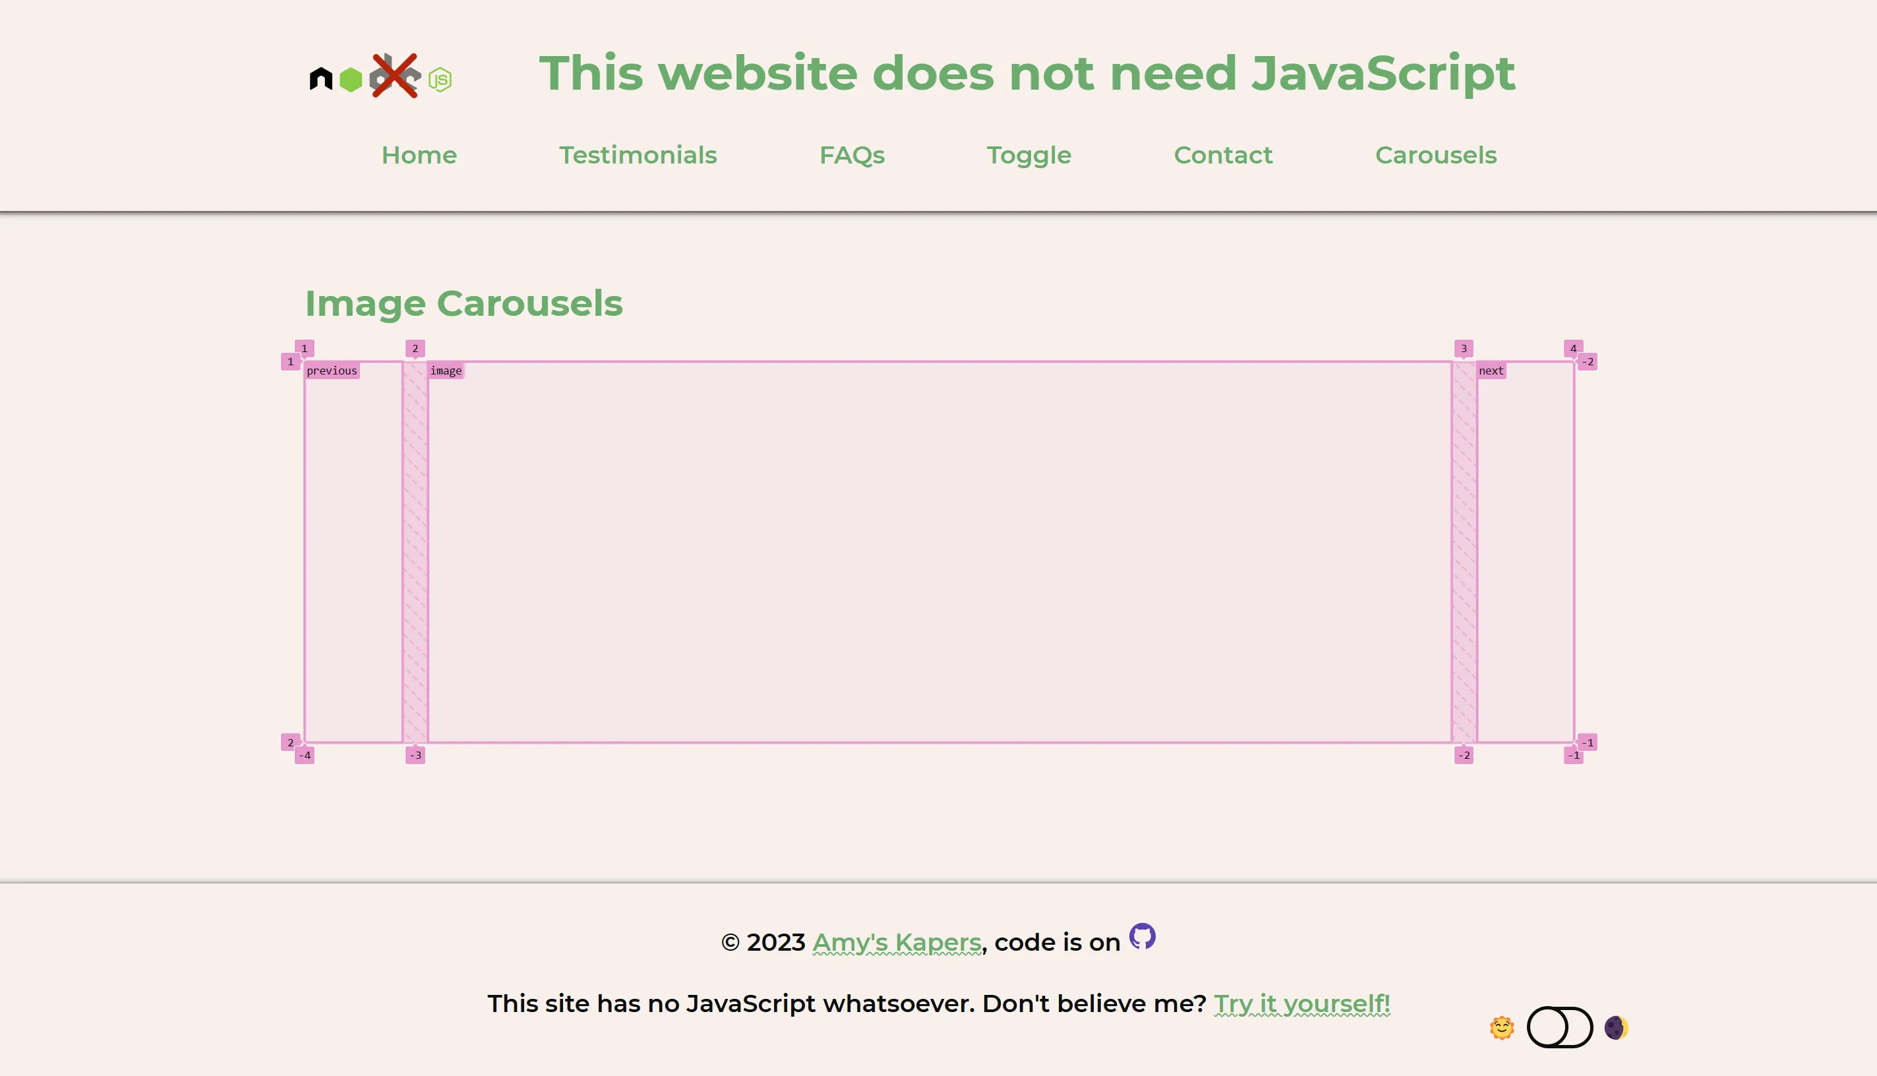Image resolution: width=1877 pixels, height=1076 pixels.
Task: Click grid line badge numbered -4
Action: (x=305, y=756)
